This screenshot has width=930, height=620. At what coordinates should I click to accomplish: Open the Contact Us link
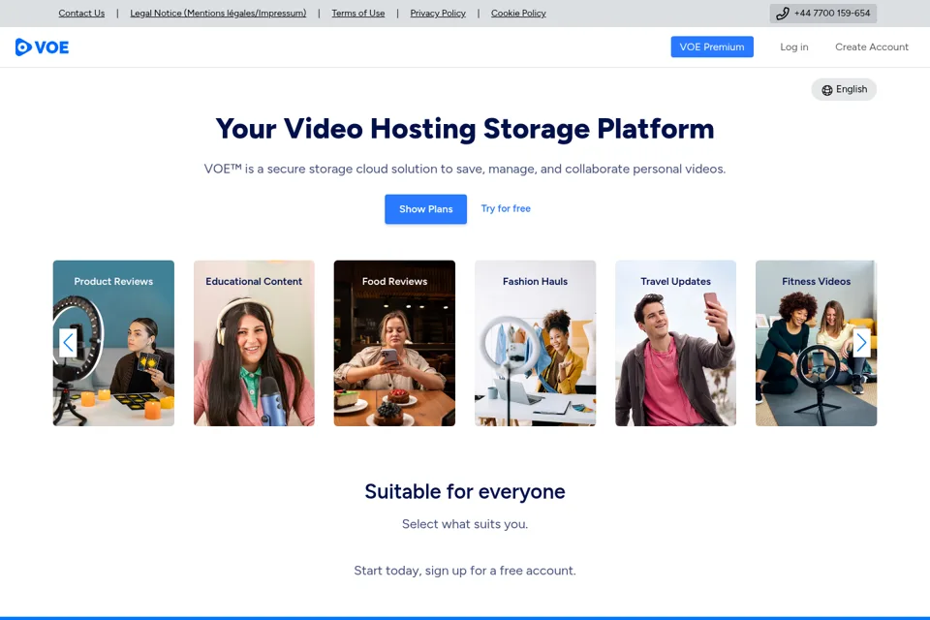pos(81,13)
